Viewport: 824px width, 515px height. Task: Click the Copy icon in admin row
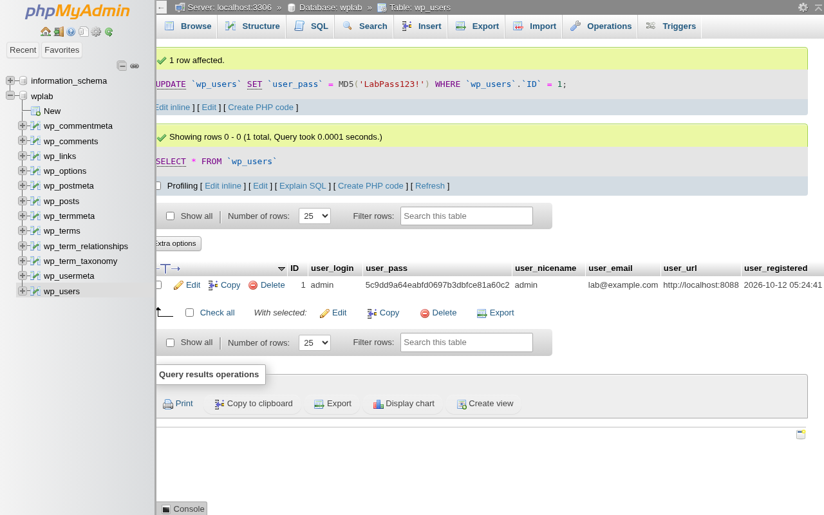point(213,285)
